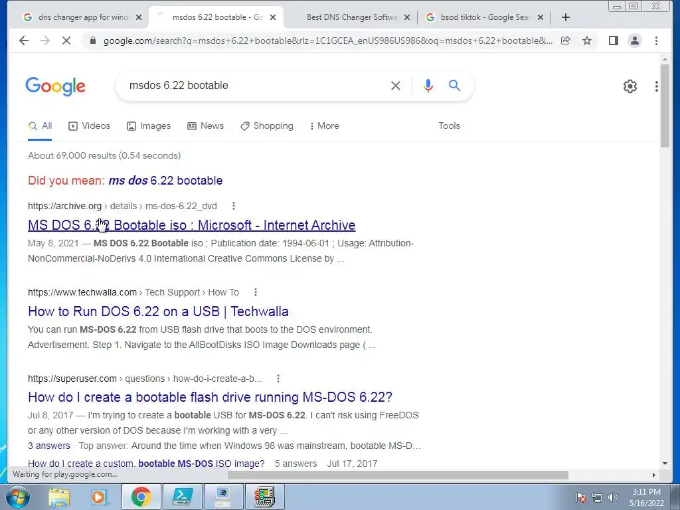Image resolution: width=680 pixels, height=510 pixels.
Task: Expand the More search filters
Action: [x=324, y=126]
